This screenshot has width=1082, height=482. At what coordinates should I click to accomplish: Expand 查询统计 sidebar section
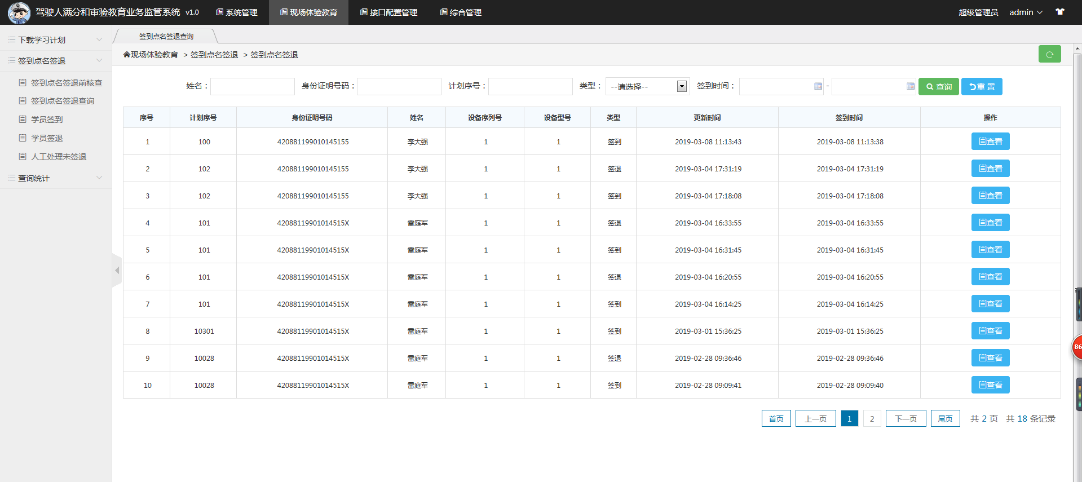point(55,178)
